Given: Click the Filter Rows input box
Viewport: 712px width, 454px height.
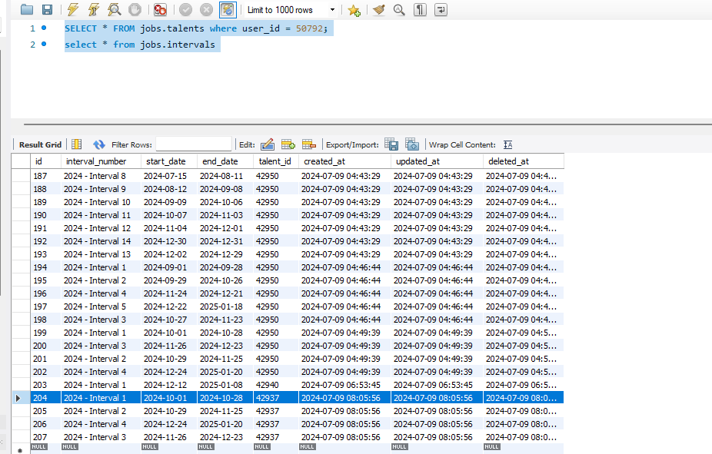Looking at the screenshot, I should click(x=193, y=144).
